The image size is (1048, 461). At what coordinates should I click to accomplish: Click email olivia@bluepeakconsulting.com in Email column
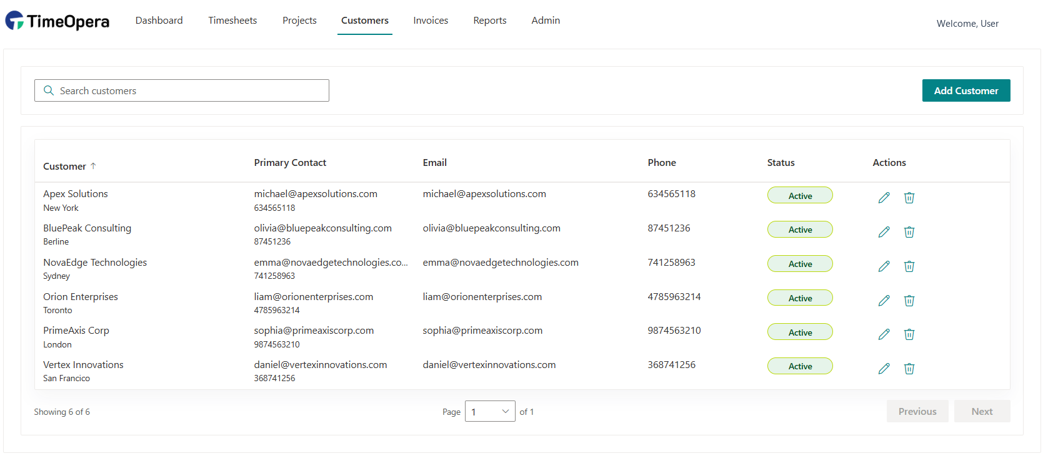point(491,228)
